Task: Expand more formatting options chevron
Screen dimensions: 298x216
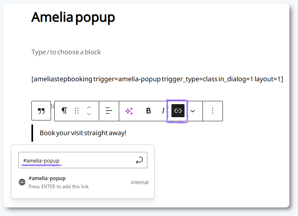Action: pos(193,111)
